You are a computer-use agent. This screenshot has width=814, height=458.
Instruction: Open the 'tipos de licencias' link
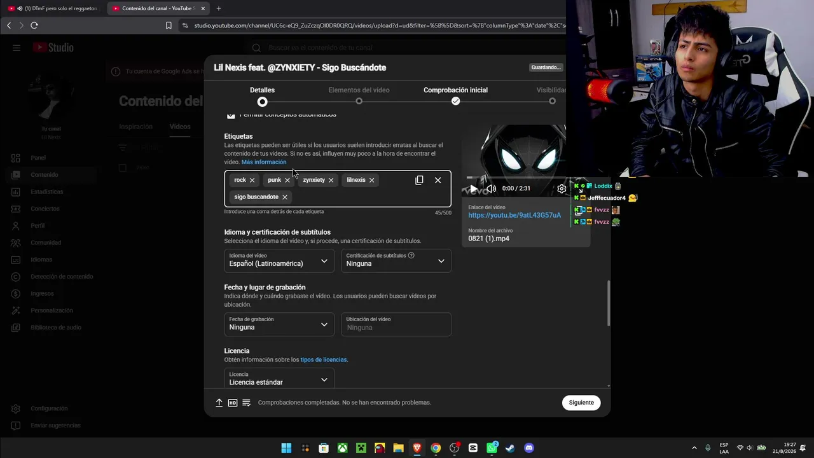[x=324, y=360]
